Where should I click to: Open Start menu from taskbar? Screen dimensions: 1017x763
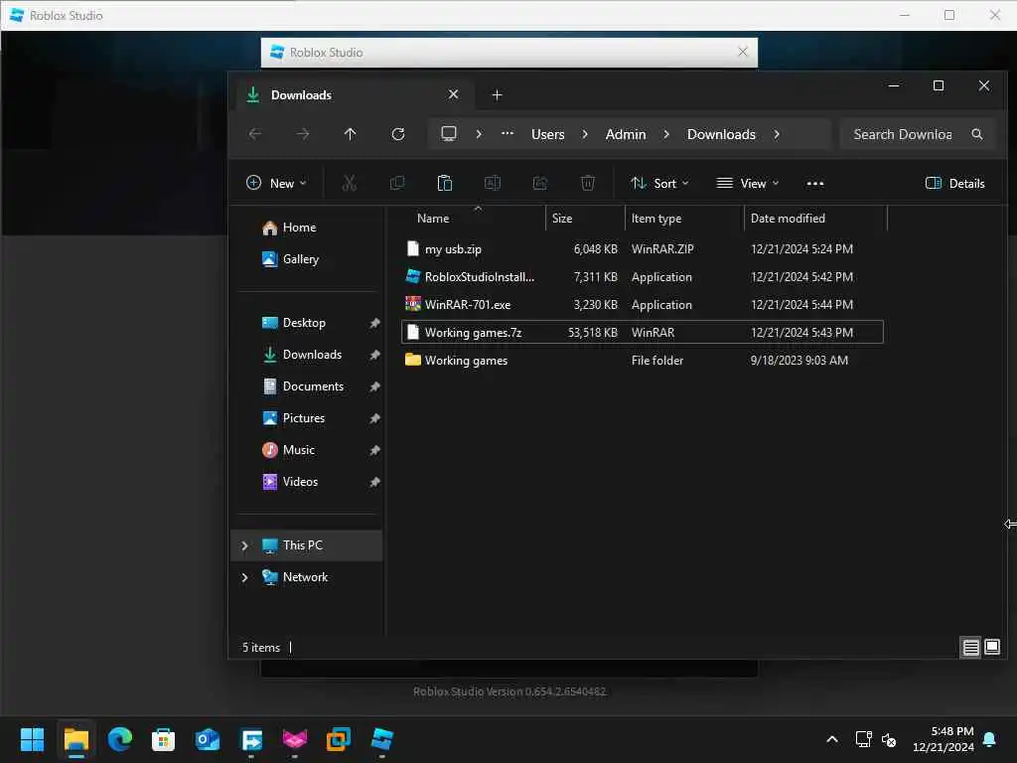32,739
